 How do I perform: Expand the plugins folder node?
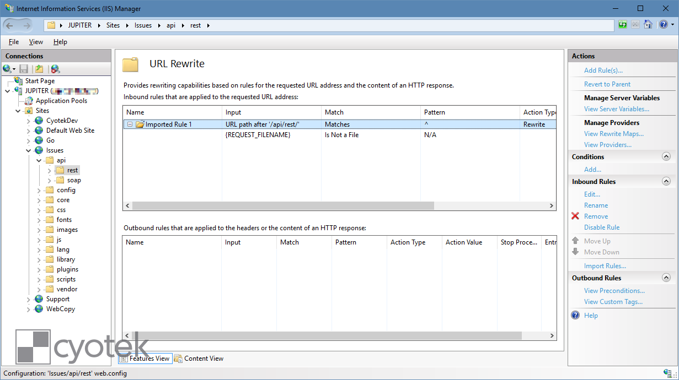(x=39, y=269)
